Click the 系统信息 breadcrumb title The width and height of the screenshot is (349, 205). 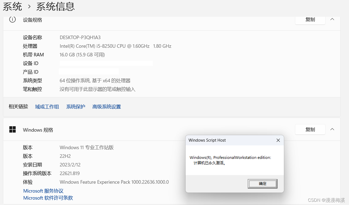tap(55, 6)
